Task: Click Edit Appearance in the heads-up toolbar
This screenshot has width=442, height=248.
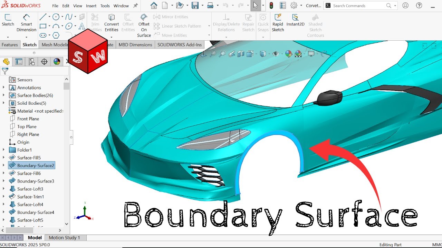Action: (289, 54)
